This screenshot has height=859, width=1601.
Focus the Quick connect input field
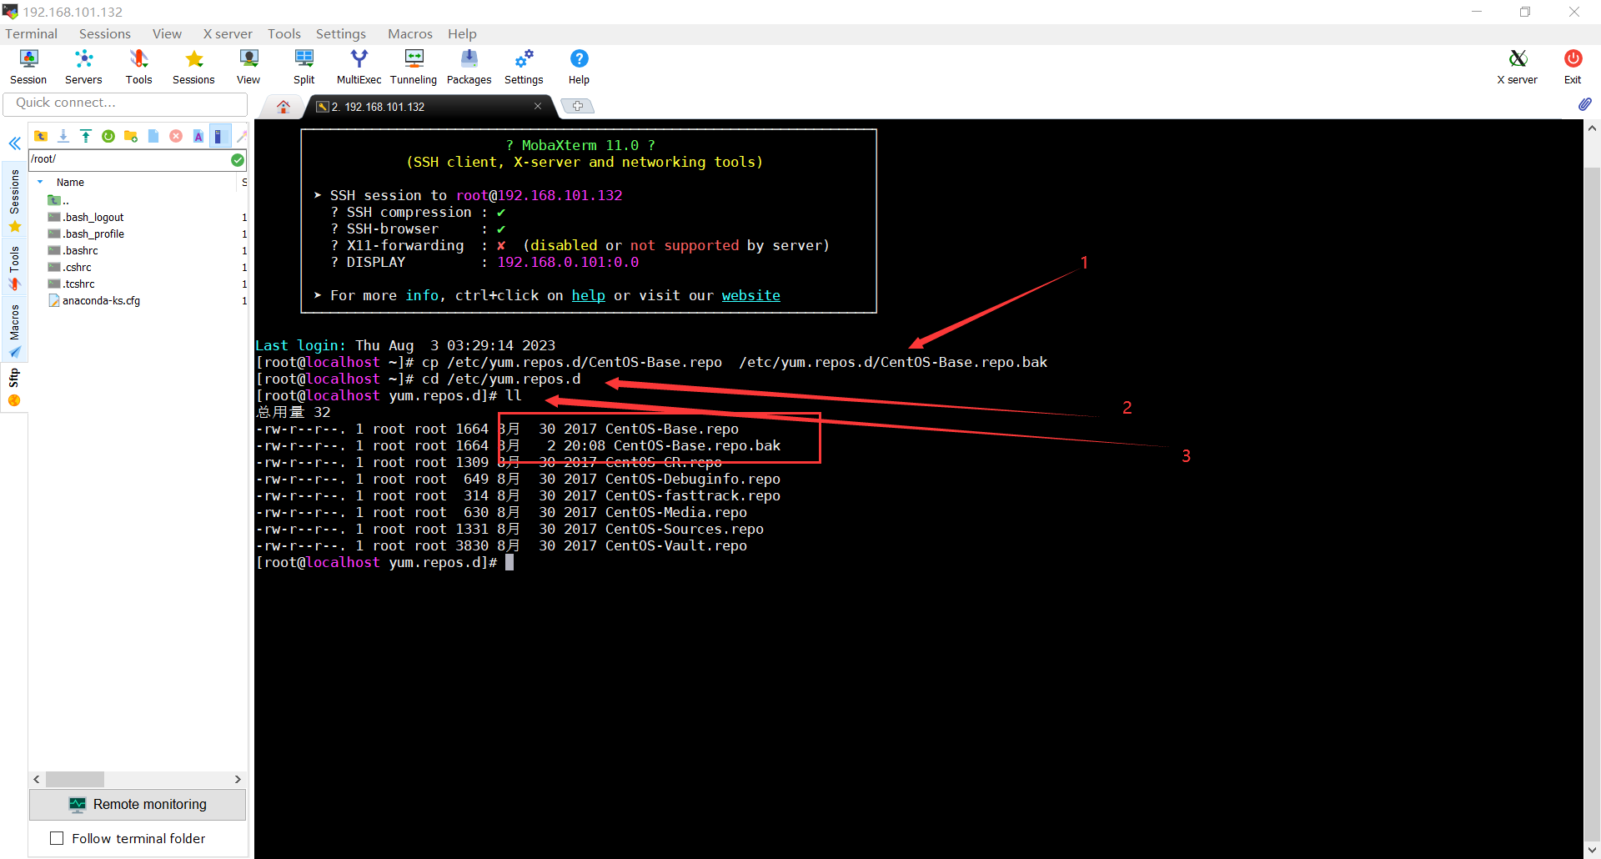[x=125, y=103]
